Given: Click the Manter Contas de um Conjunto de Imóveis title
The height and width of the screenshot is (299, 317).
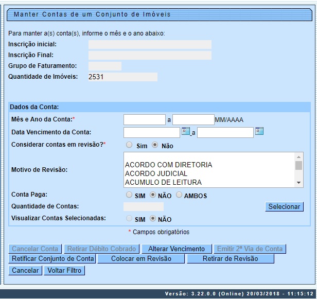Looking at the screenshot, I should point(92,14).
